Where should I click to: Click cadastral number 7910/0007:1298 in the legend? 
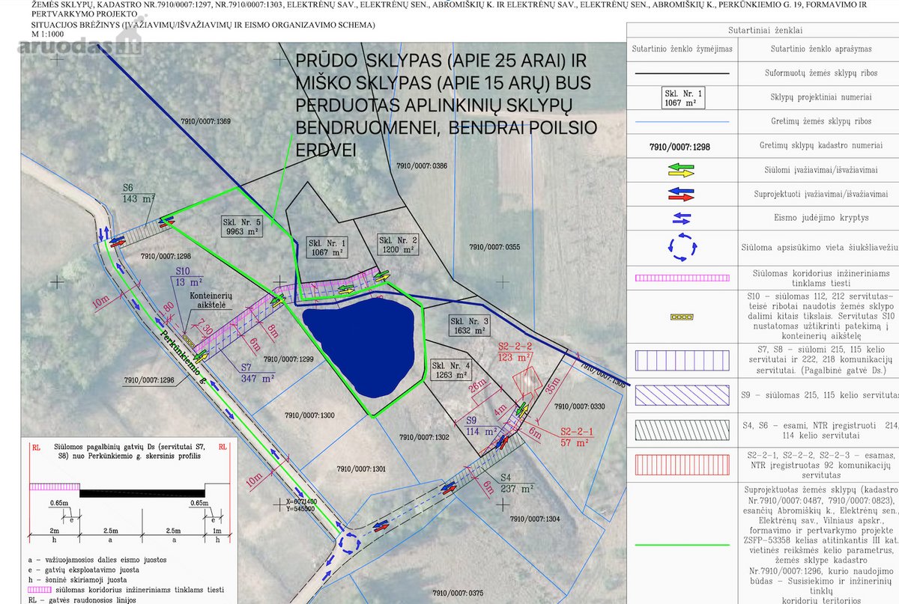(681, 147)
